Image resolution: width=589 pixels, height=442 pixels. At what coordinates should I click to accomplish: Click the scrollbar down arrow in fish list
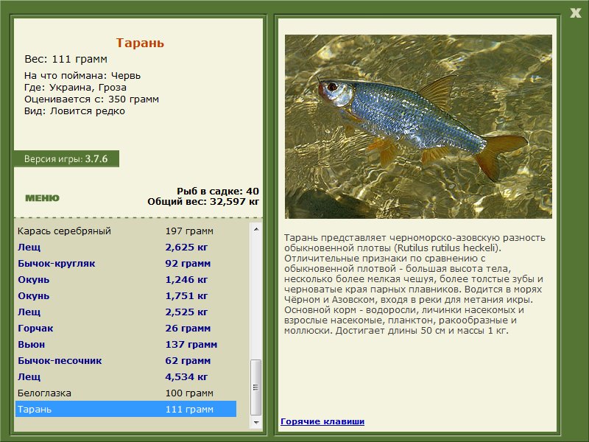click(x=256, y=422)
